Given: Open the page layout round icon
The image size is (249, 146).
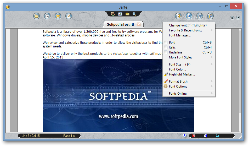Looking at the screenshot, I should pyautogui.click(x=210, y=16).
